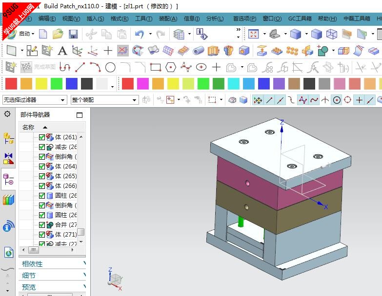This screenshot has width=382, height=296.
Task: Open the 编辑(E) menu
Action: tap(47, 18)
